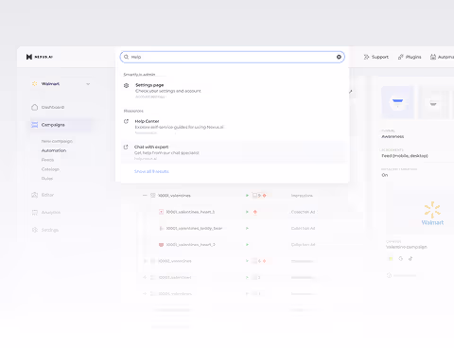Click the Campaigns icon in the sidebar

(x=34, y=125)
